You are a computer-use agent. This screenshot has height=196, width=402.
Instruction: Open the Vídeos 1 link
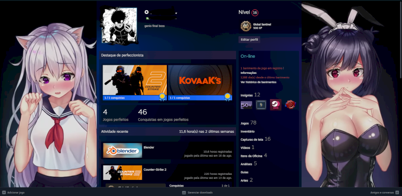coord(247,148)
